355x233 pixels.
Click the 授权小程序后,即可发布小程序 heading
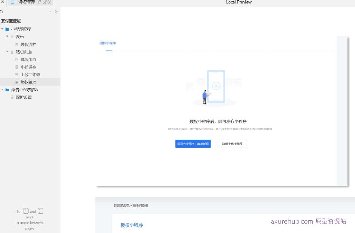click(x=218, y=121)
